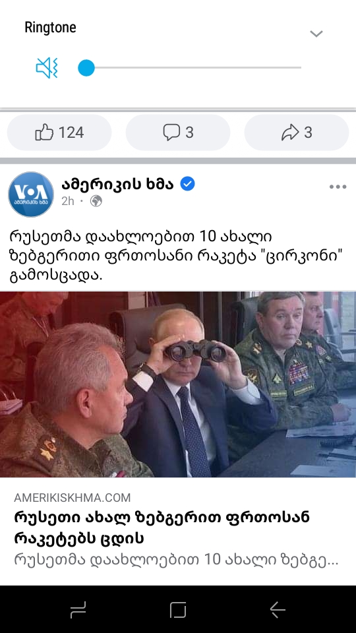This screenshot has height=633, width=356.
Task: Tap the public globe privacy icon
Action: pos(96,200)
